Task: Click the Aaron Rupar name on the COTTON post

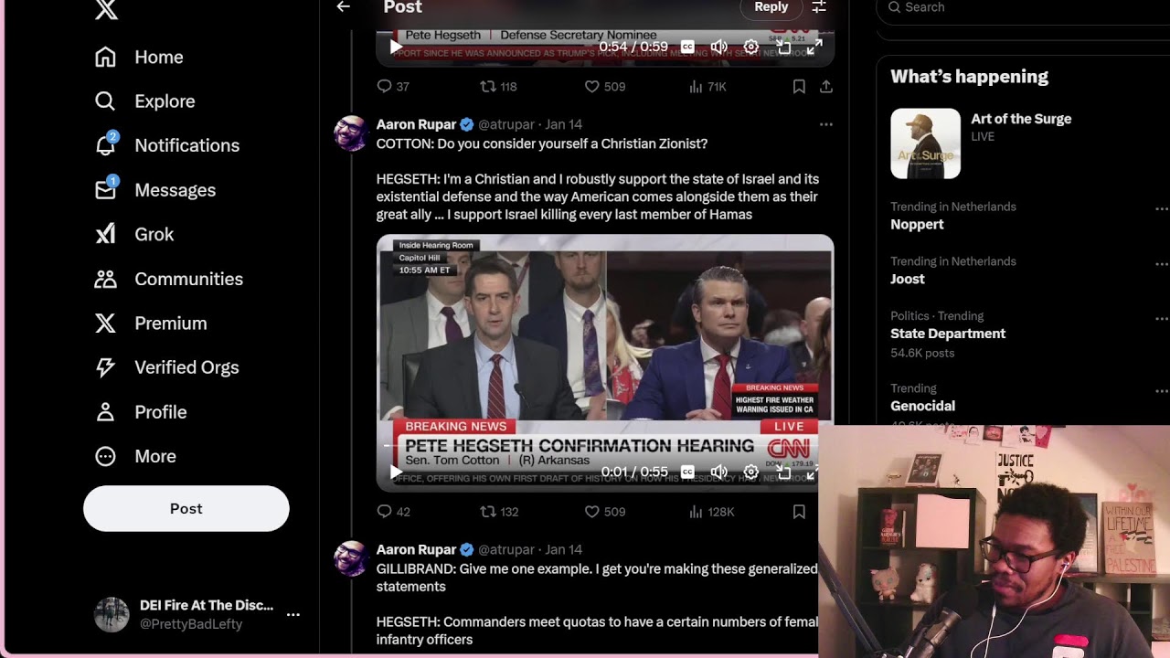Action: [416, 124]
